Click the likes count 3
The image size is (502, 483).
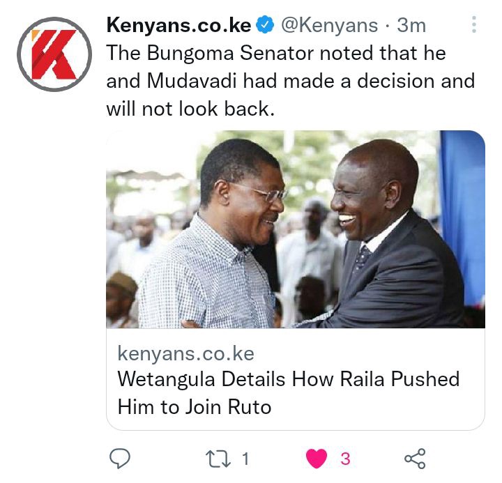click(345, 459)
